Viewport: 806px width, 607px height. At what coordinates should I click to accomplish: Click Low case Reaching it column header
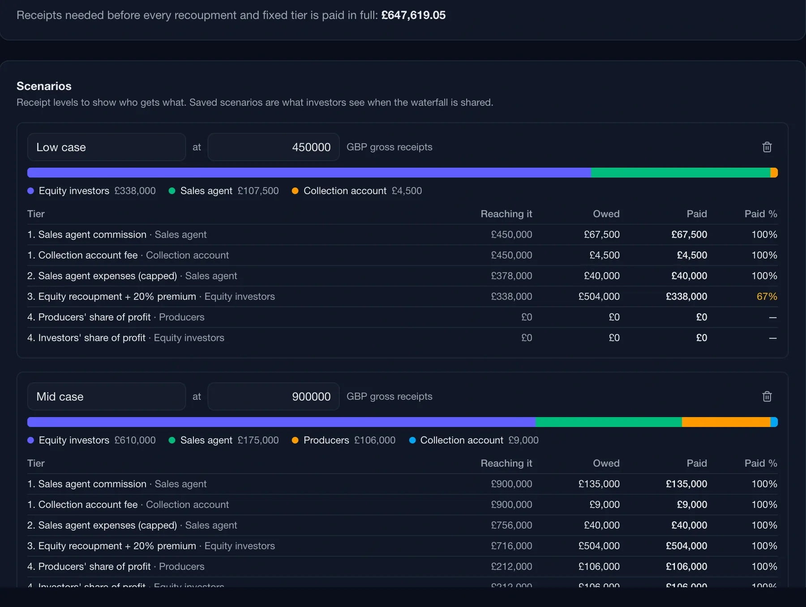coord(506,214)
